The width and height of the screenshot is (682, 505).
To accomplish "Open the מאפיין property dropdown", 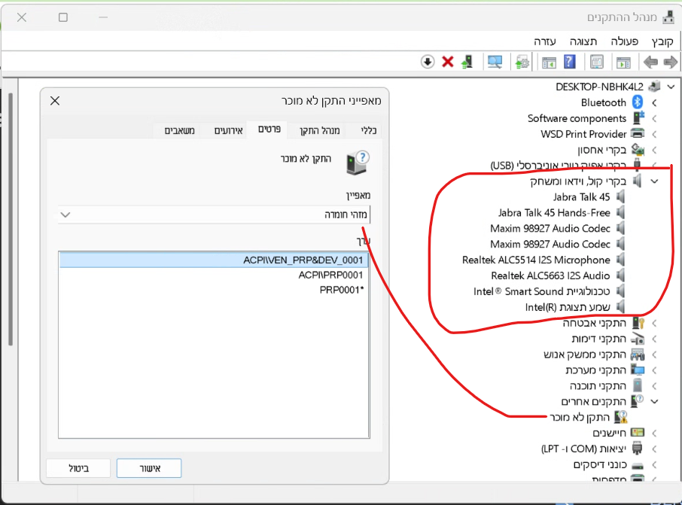I will point(65,214).
